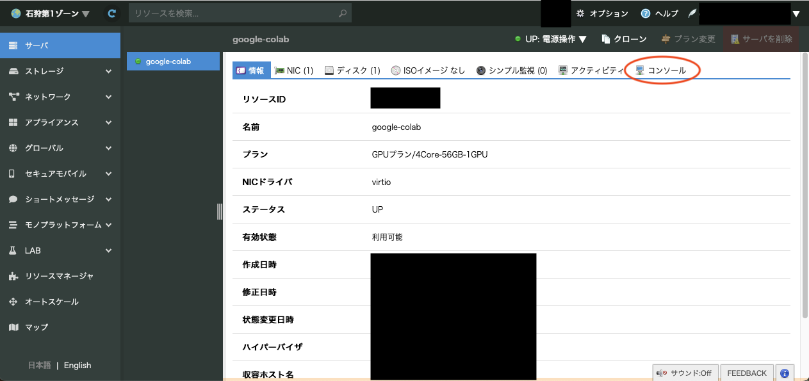Click the globe icon beside 石狩第1ゾーン
809x381 pixels.
16,13
